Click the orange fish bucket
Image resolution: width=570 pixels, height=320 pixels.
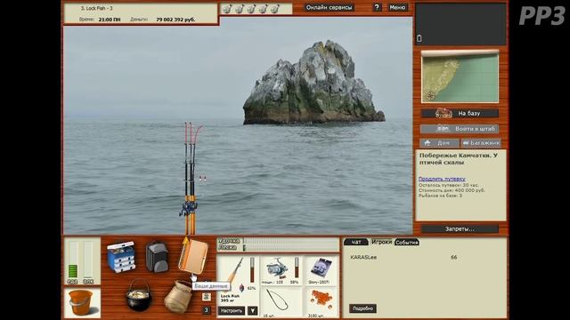coord(82,303)
